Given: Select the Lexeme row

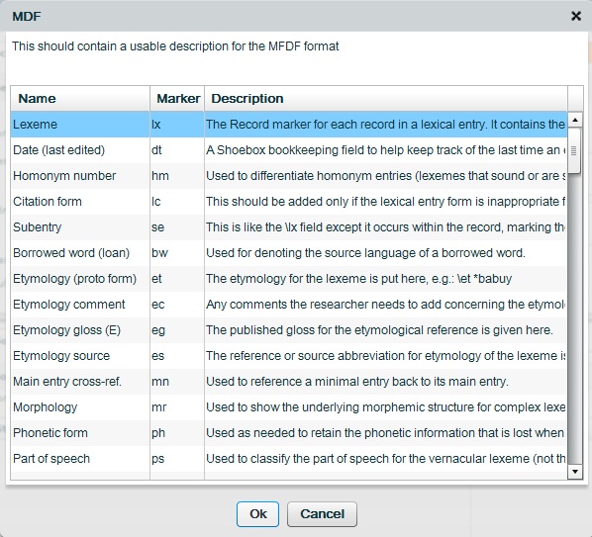Looking at the screenshot, I should pos(289,125).
